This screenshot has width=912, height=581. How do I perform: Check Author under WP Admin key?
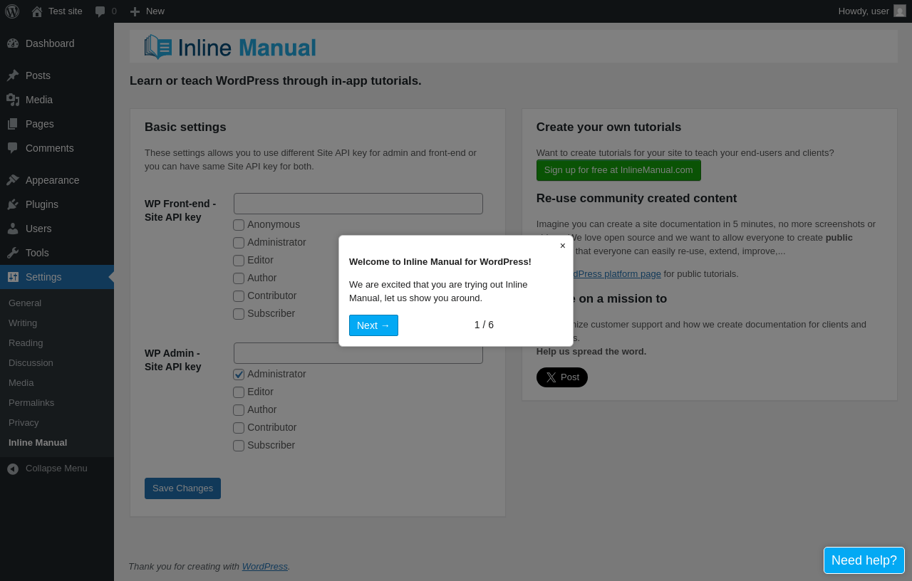coord(239,410)
